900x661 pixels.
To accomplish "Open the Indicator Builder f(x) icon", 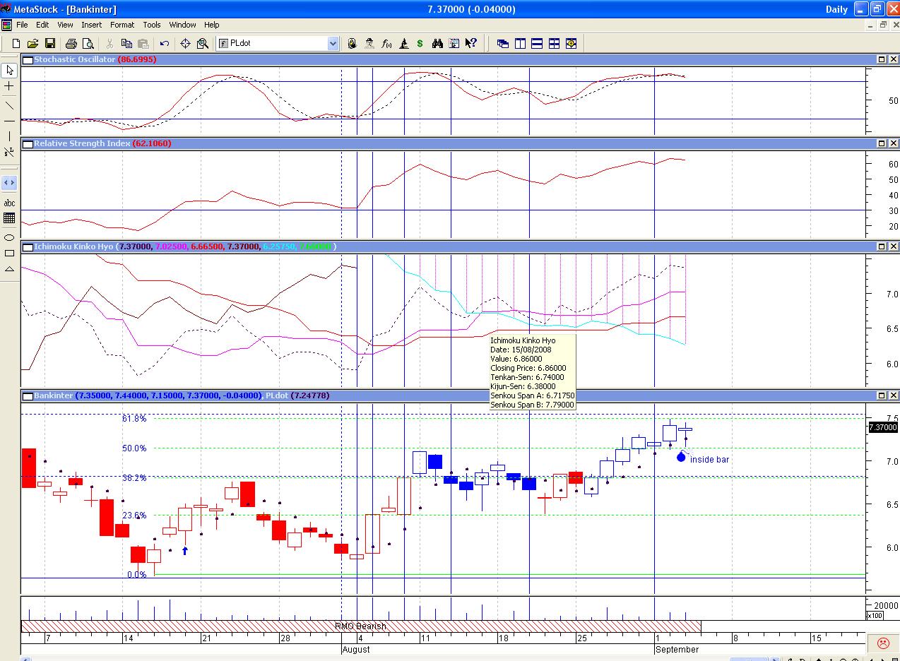I will click(x=386, y=44).
